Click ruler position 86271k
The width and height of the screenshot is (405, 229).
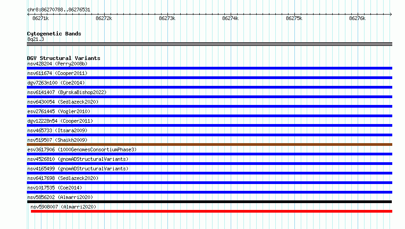point(40,18)
